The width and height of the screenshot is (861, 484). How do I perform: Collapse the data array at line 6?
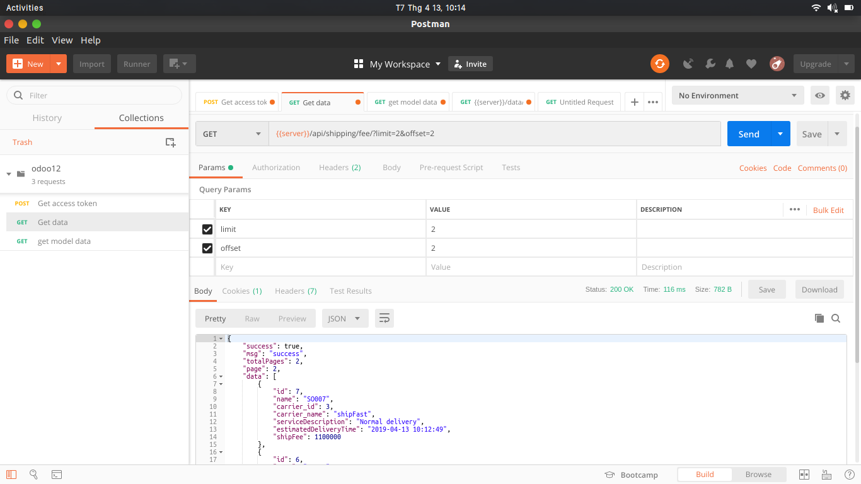pos(221,376)
